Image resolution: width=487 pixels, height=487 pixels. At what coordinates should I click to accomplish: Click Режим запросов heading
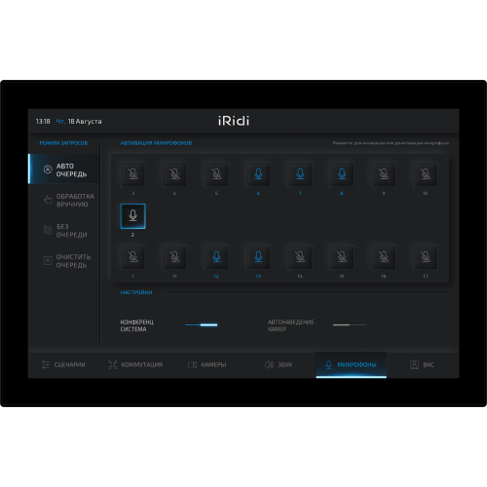[x=63, y=143]
